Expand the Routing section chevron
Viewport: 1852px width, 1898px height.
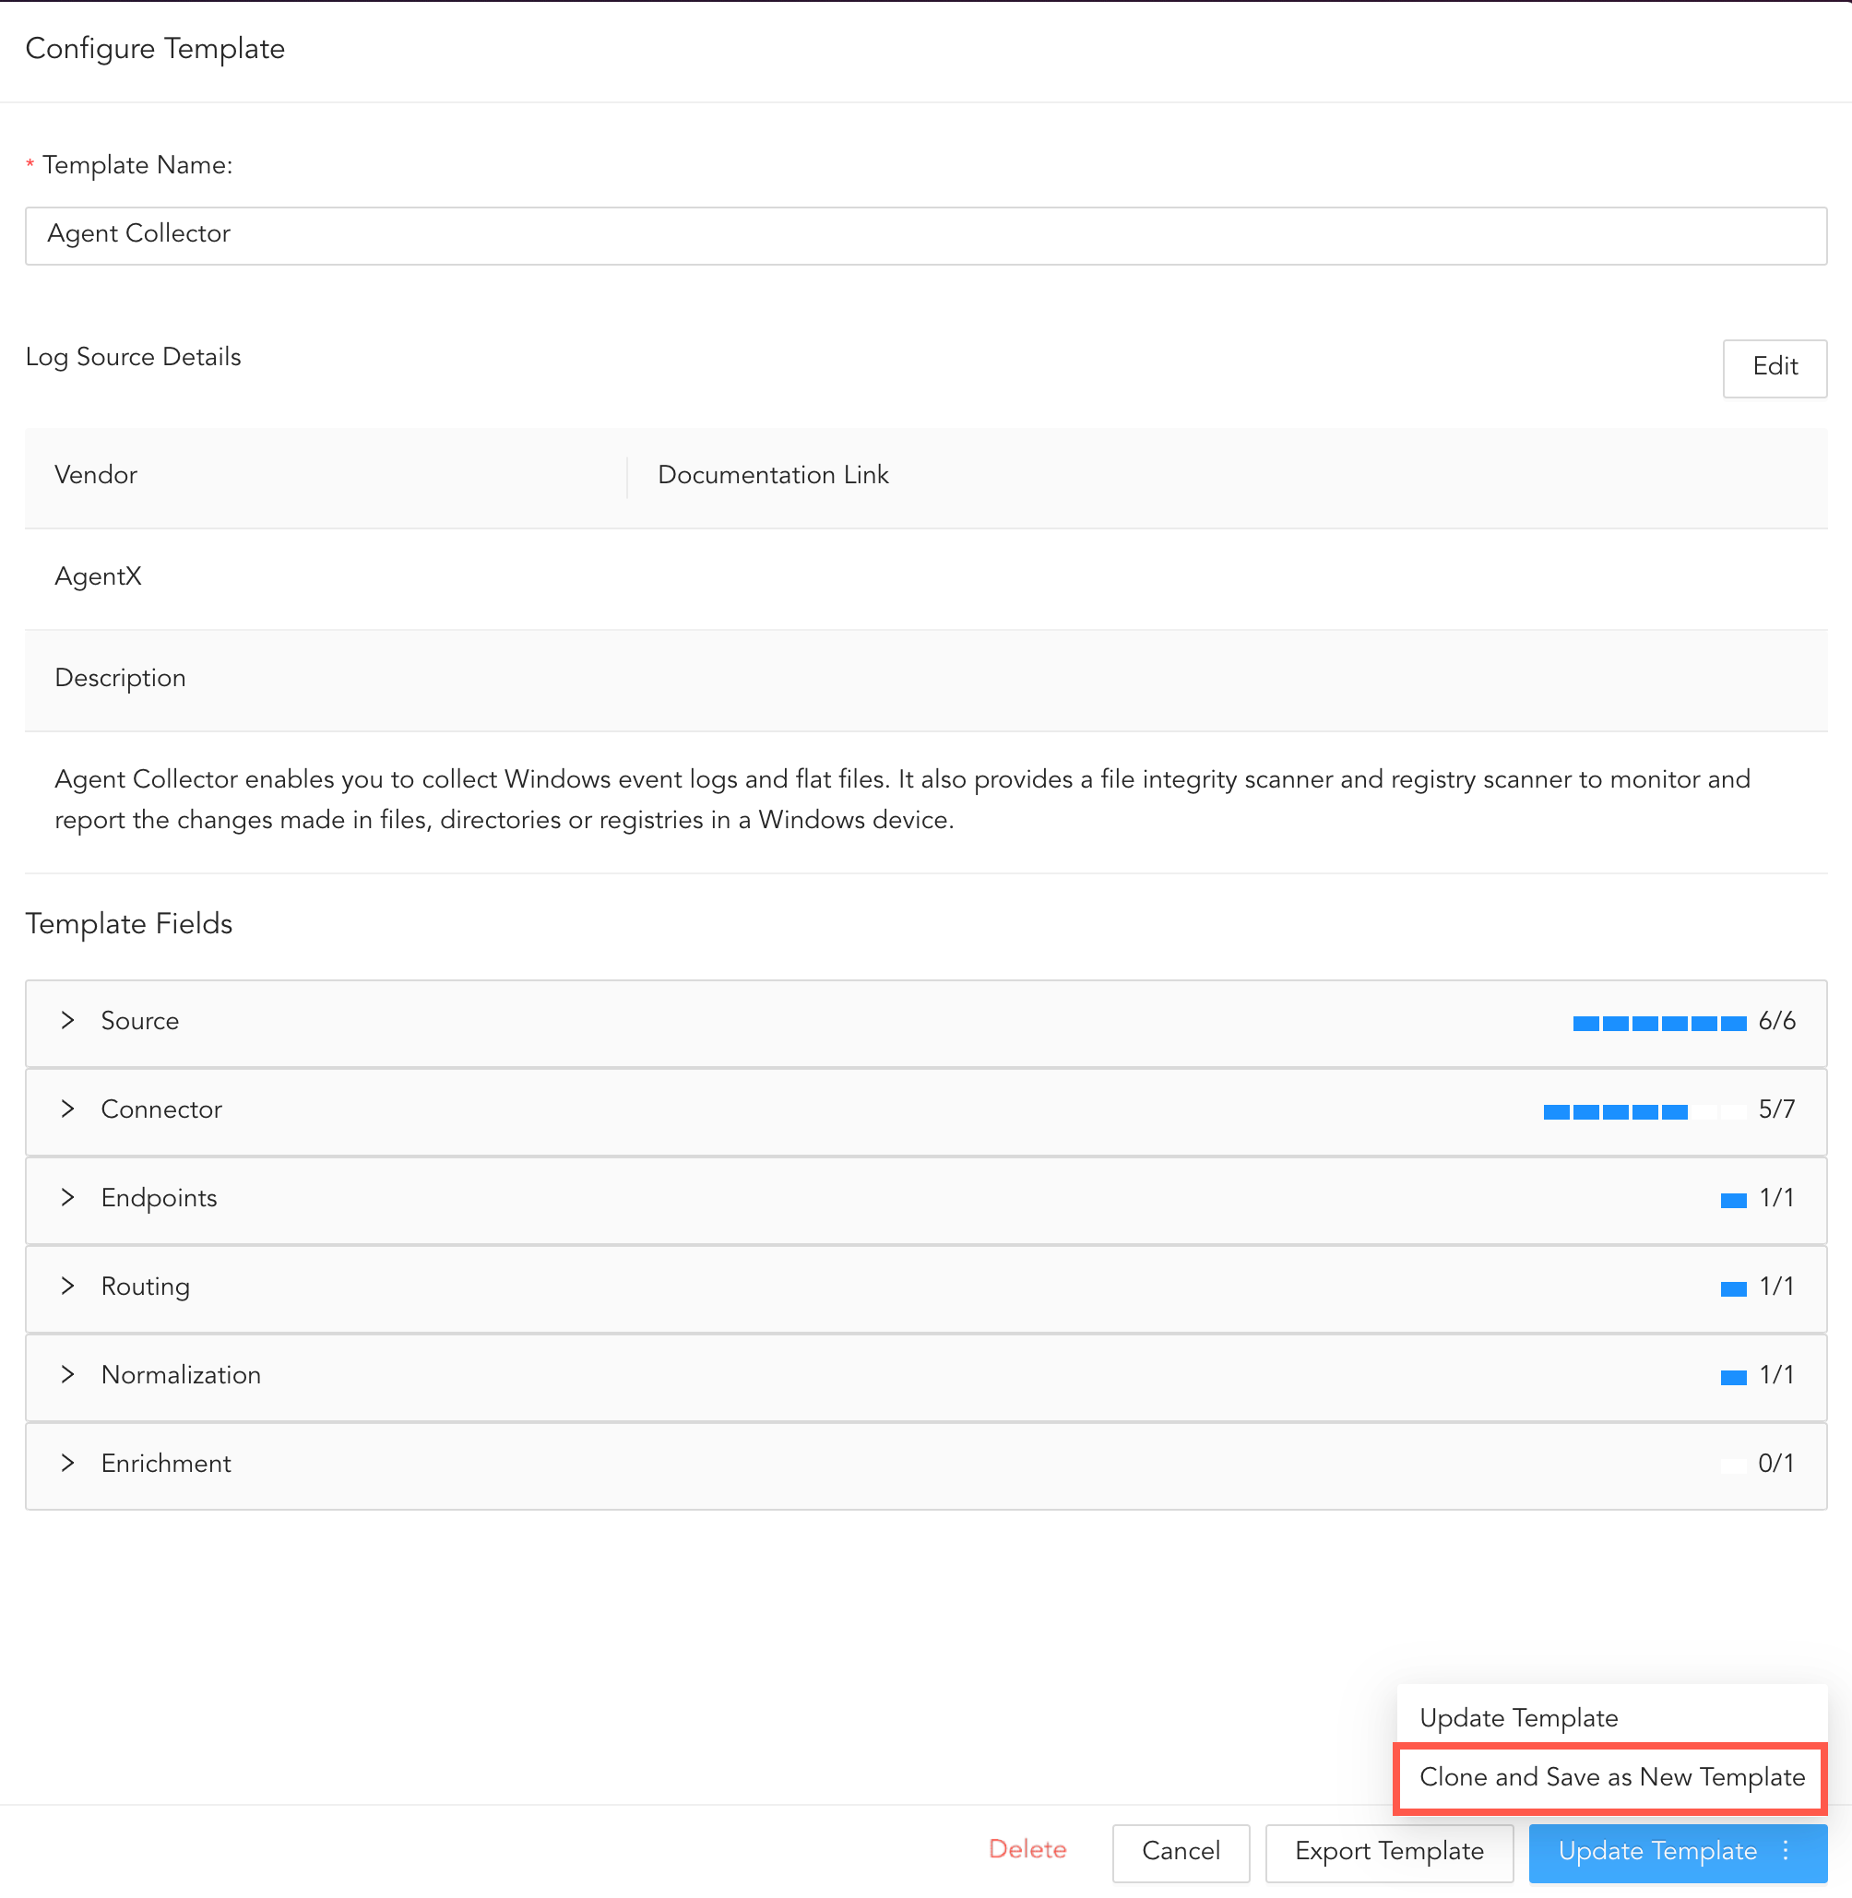pos(67,1287)
